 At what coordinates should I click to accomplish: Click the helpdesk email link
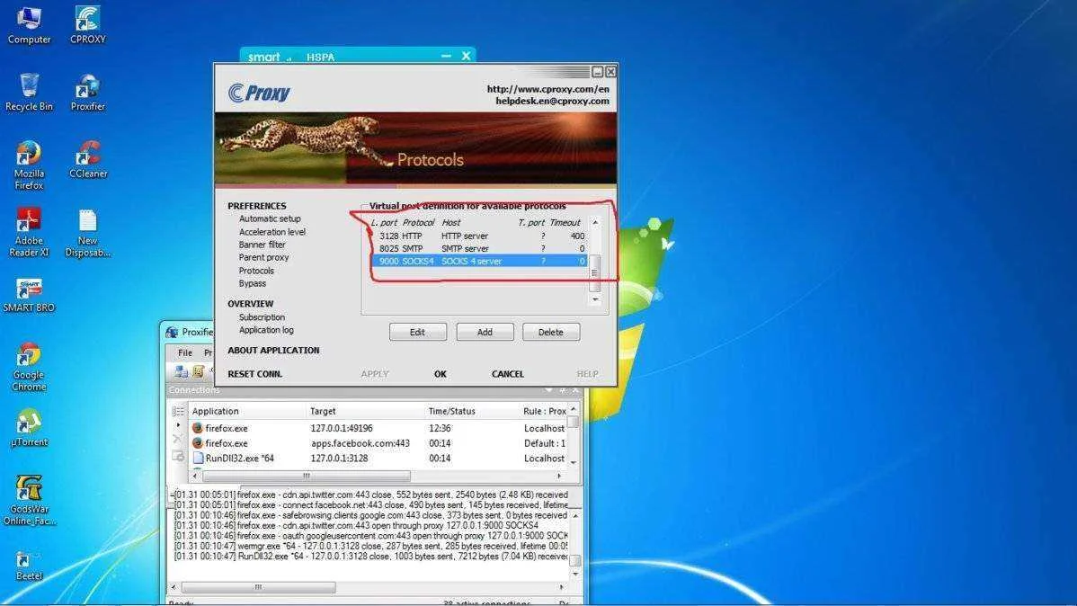552,101
